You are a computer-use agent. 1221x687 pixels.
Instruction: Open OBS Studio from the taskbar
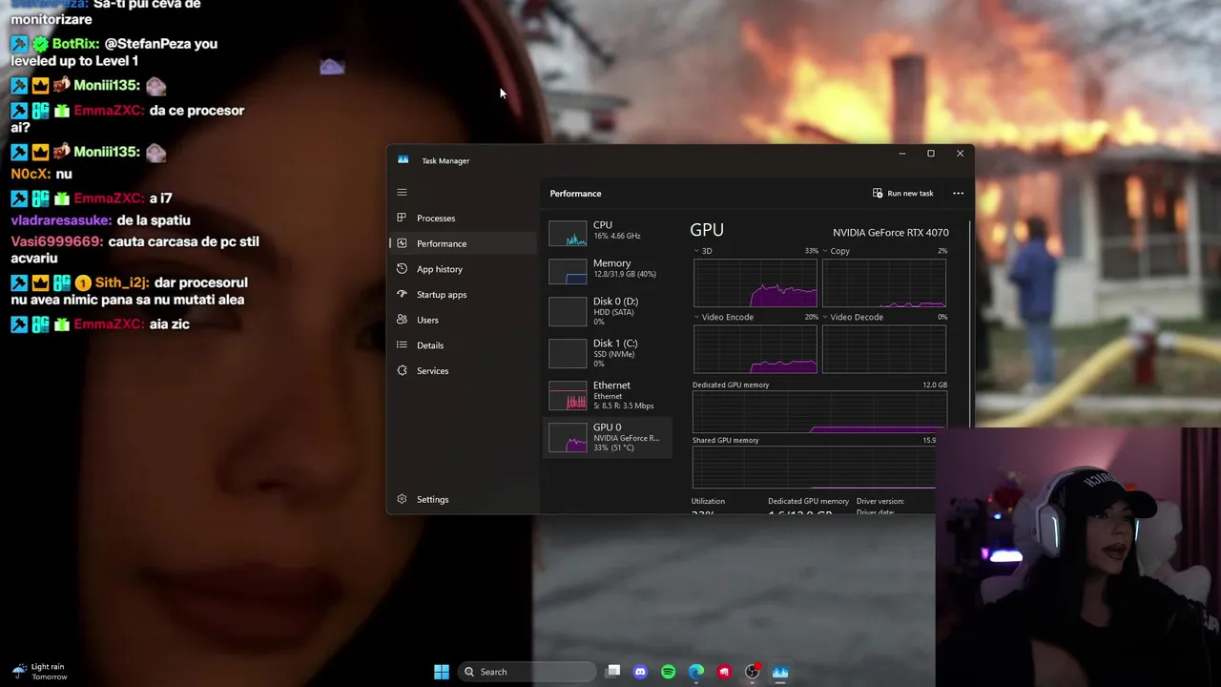click(x=752, y=672)
